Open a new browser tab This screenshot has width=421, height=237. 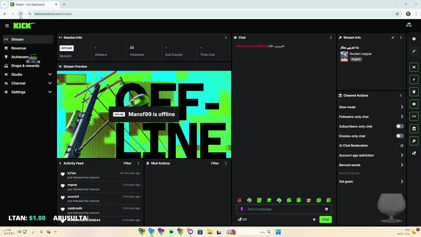tap(64, 5)
